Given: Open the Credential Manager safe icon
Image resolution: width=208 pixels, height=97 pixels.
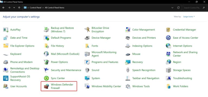Looking at the screenshot, I should (168, 30).
